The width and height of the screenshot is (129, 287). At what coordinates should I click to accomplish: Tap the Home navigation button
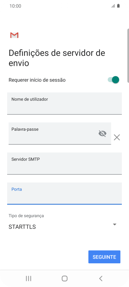tap(64, 279)
